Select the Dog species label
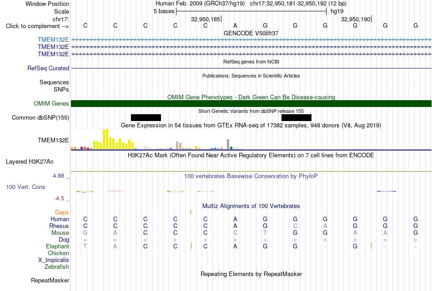 click(x=64, y=239)
